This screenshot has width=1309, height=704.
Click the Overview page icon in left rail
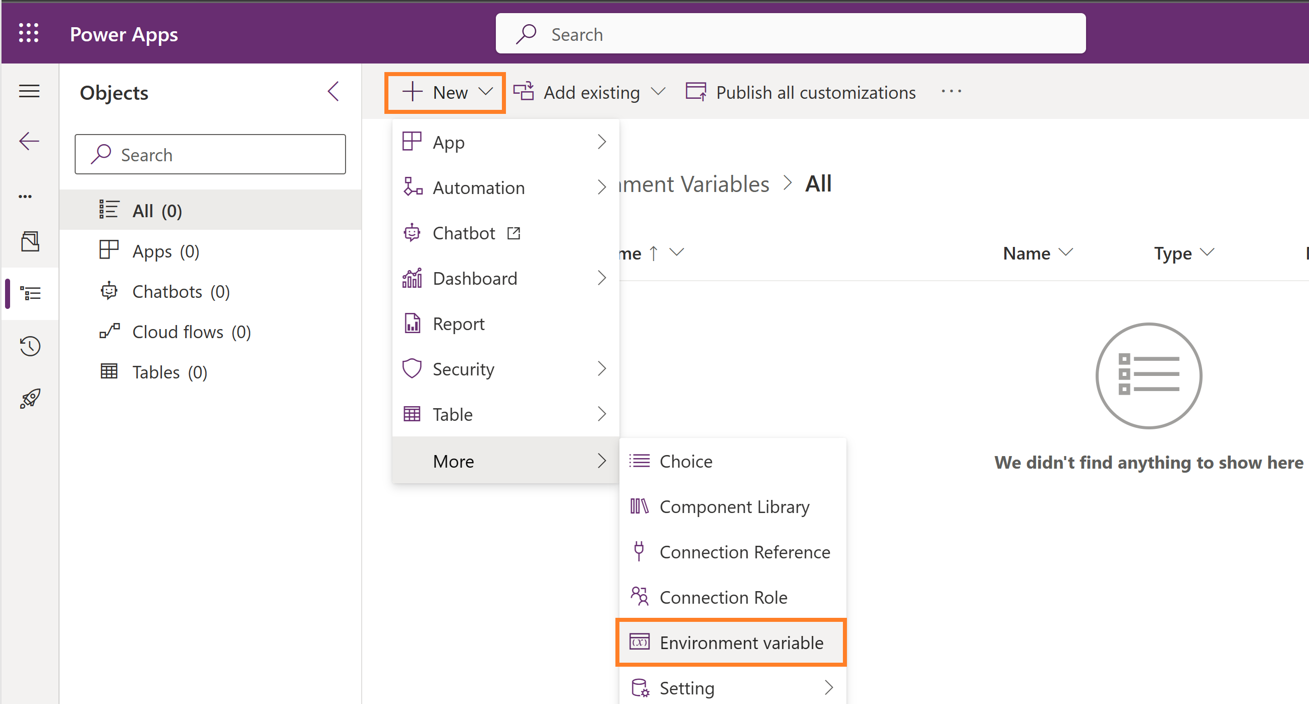pos(30,241)
